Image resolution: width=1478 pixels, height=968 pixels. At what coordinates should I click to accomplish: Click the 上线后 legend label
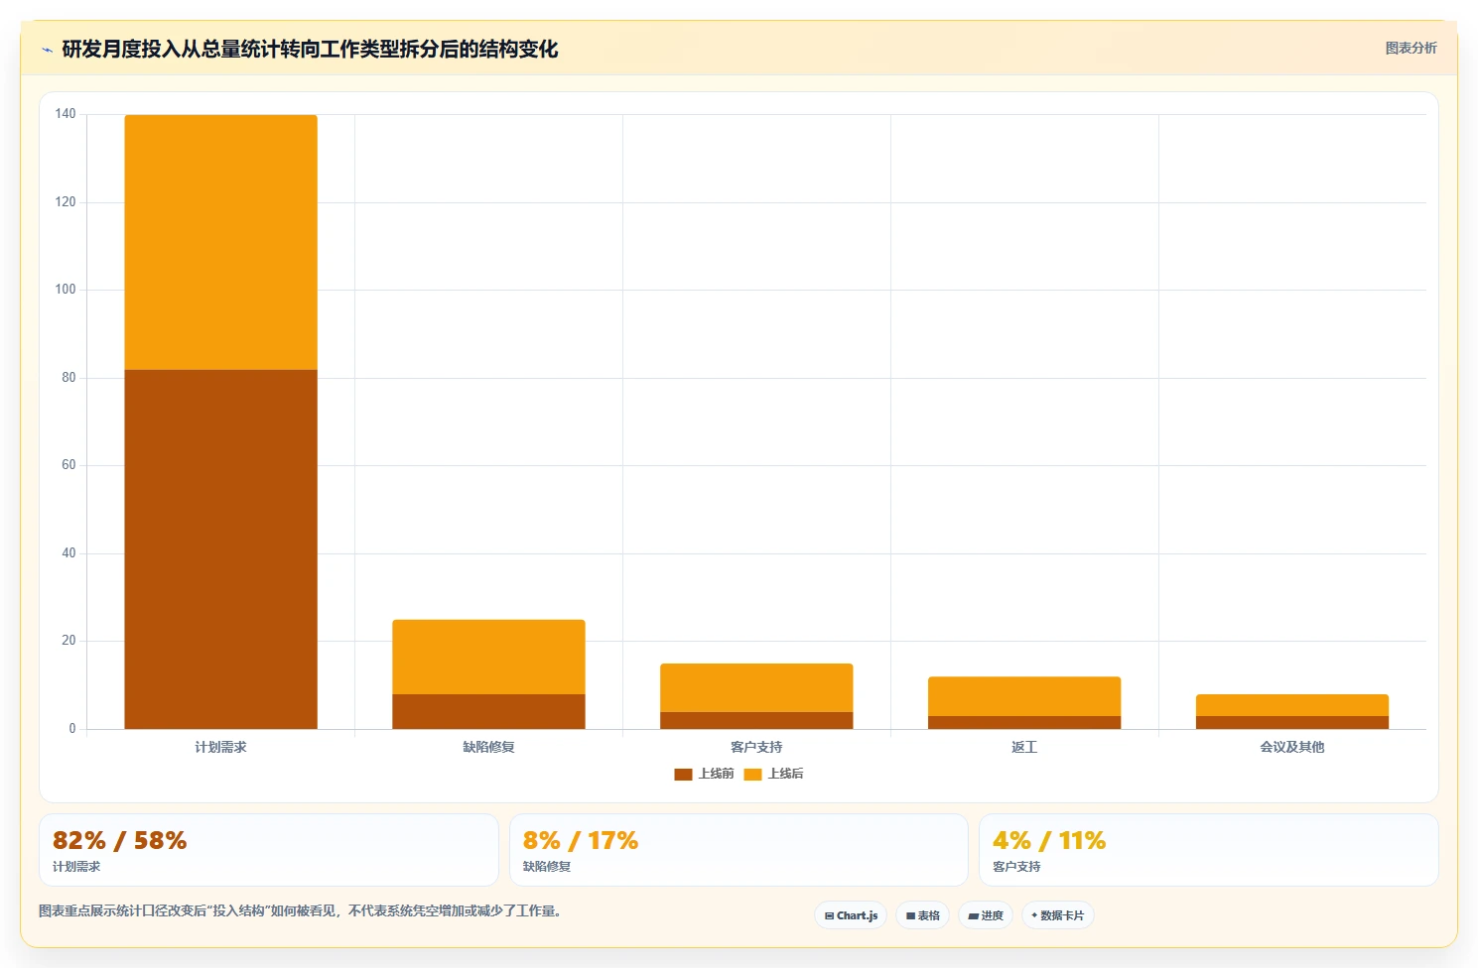[x=785, y=774]
